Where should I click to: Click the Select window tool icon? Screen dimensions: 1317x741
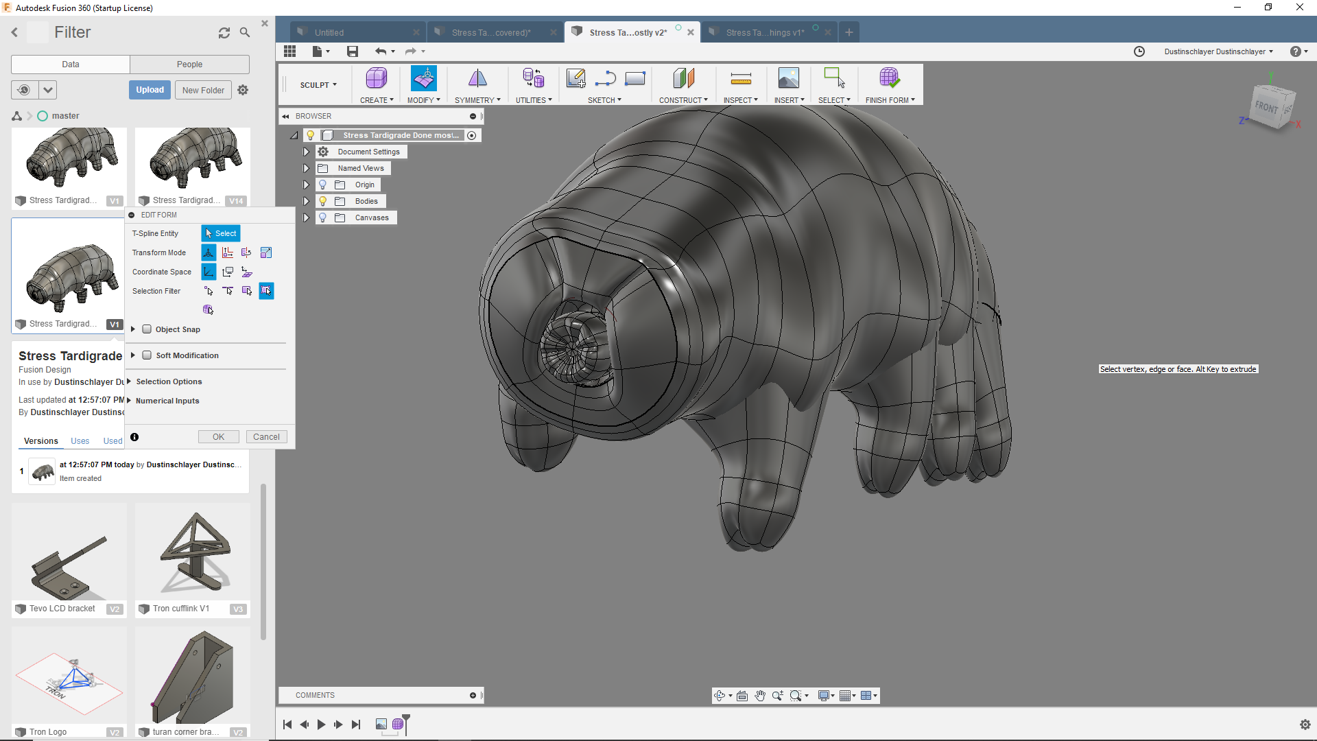834,78
